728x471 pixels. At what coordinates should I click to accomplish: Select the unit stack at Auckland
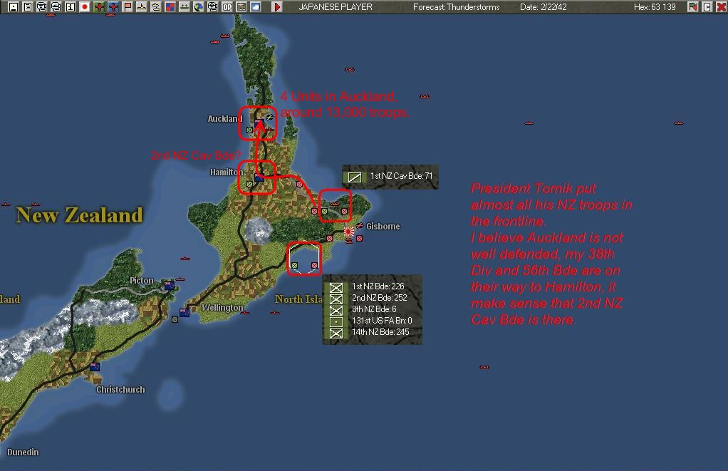tap(258, 123)
